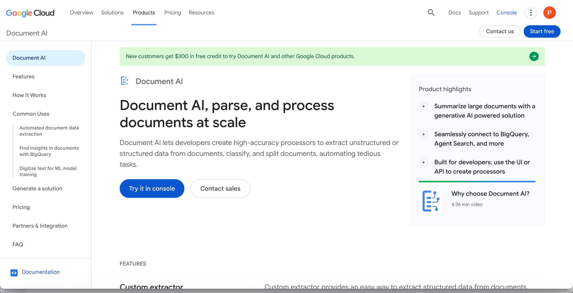Click the Contact us button
This screenshot has height=293, width=573.
tap(500, 32)
